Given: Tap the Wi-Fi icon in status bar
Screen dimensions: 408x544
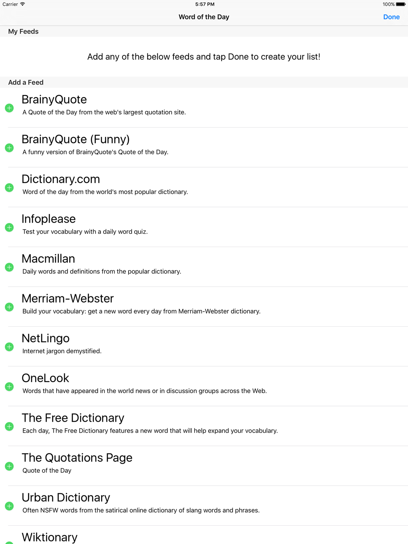Looking at the screenshot, I should tap(22, 4).
